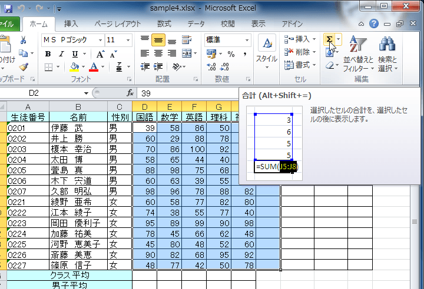Increase indent icon
This screenshot has width=424, height=289.
158,66
